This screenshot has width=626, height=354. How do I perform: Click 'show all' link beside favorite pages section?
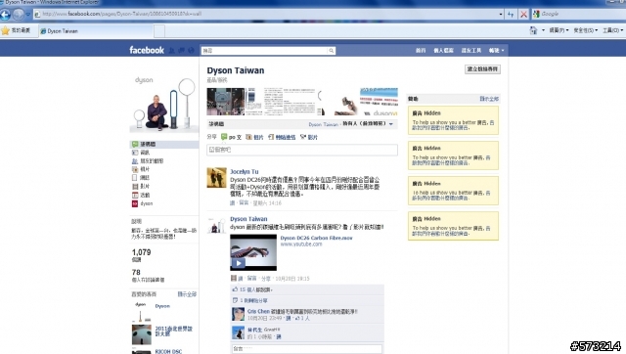pos(187,294)
